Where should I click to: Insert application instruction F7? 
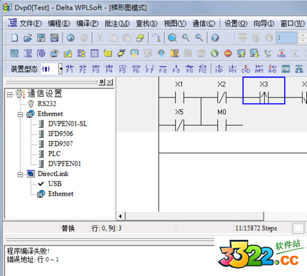point(149,69)
